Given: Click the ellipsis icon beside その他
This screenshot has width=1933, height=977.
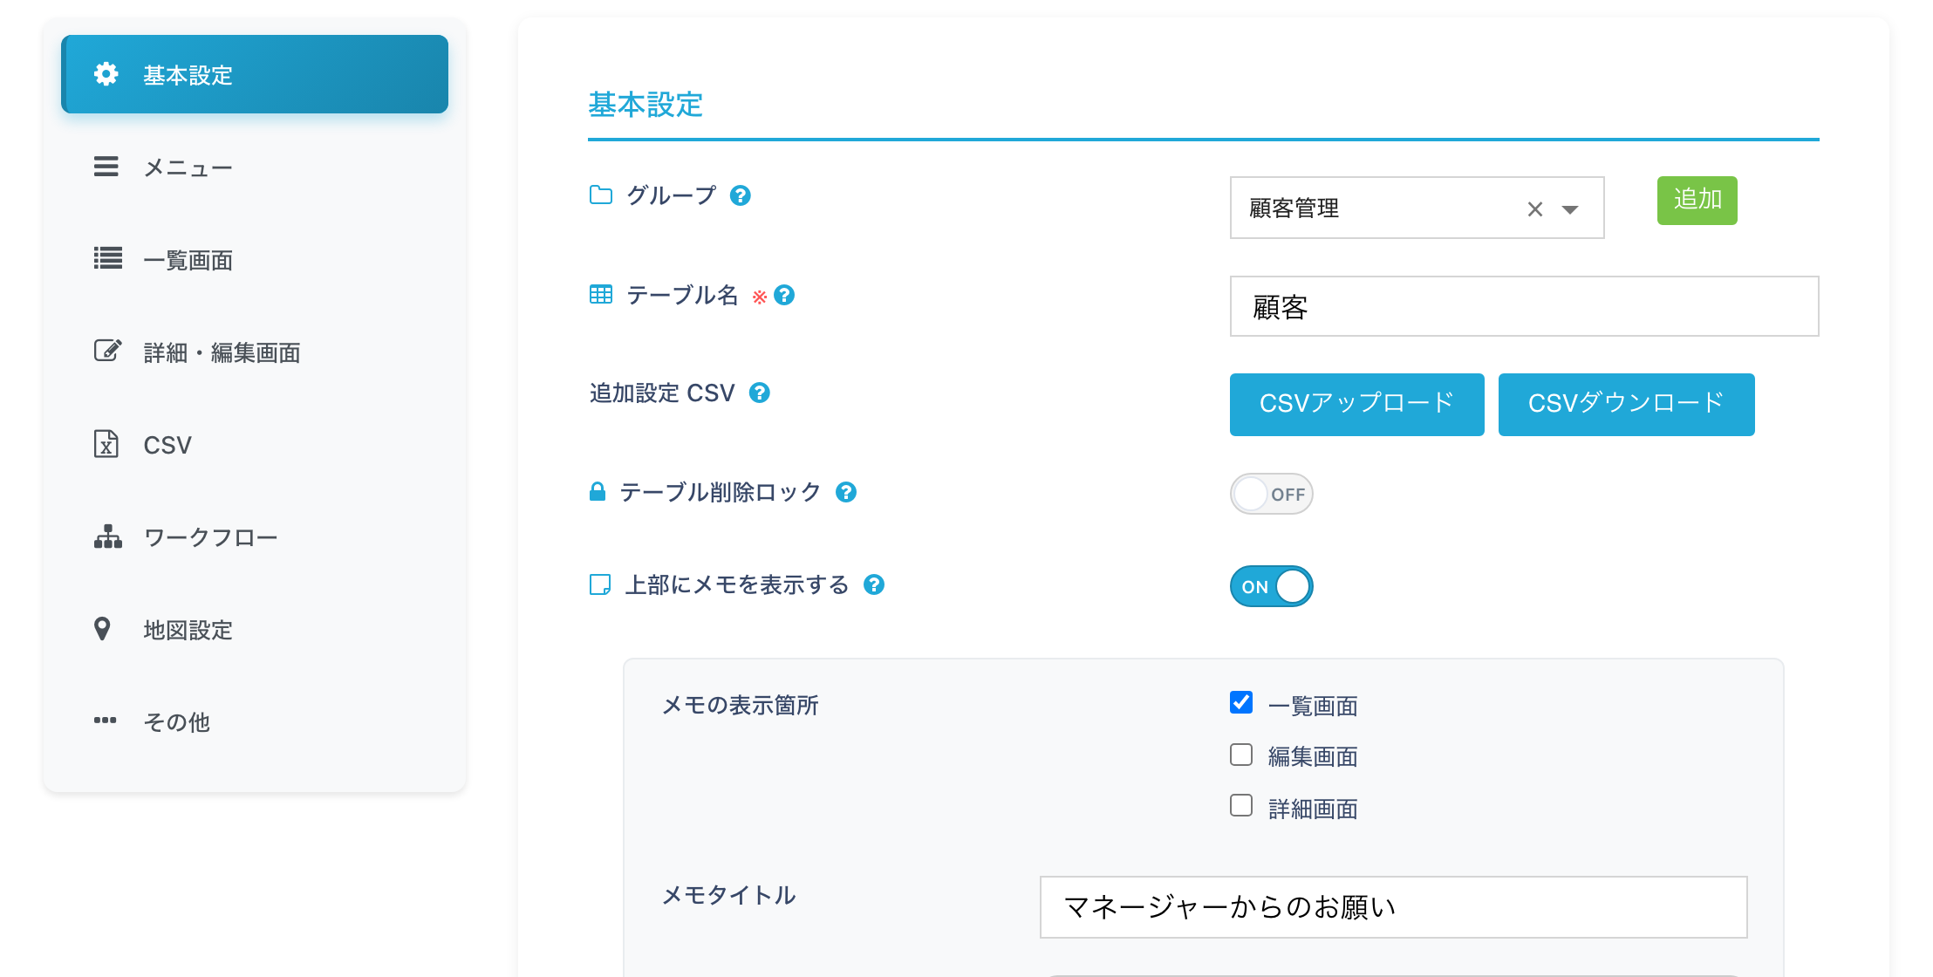Looking at the screenshot, I should click(105, 720).
